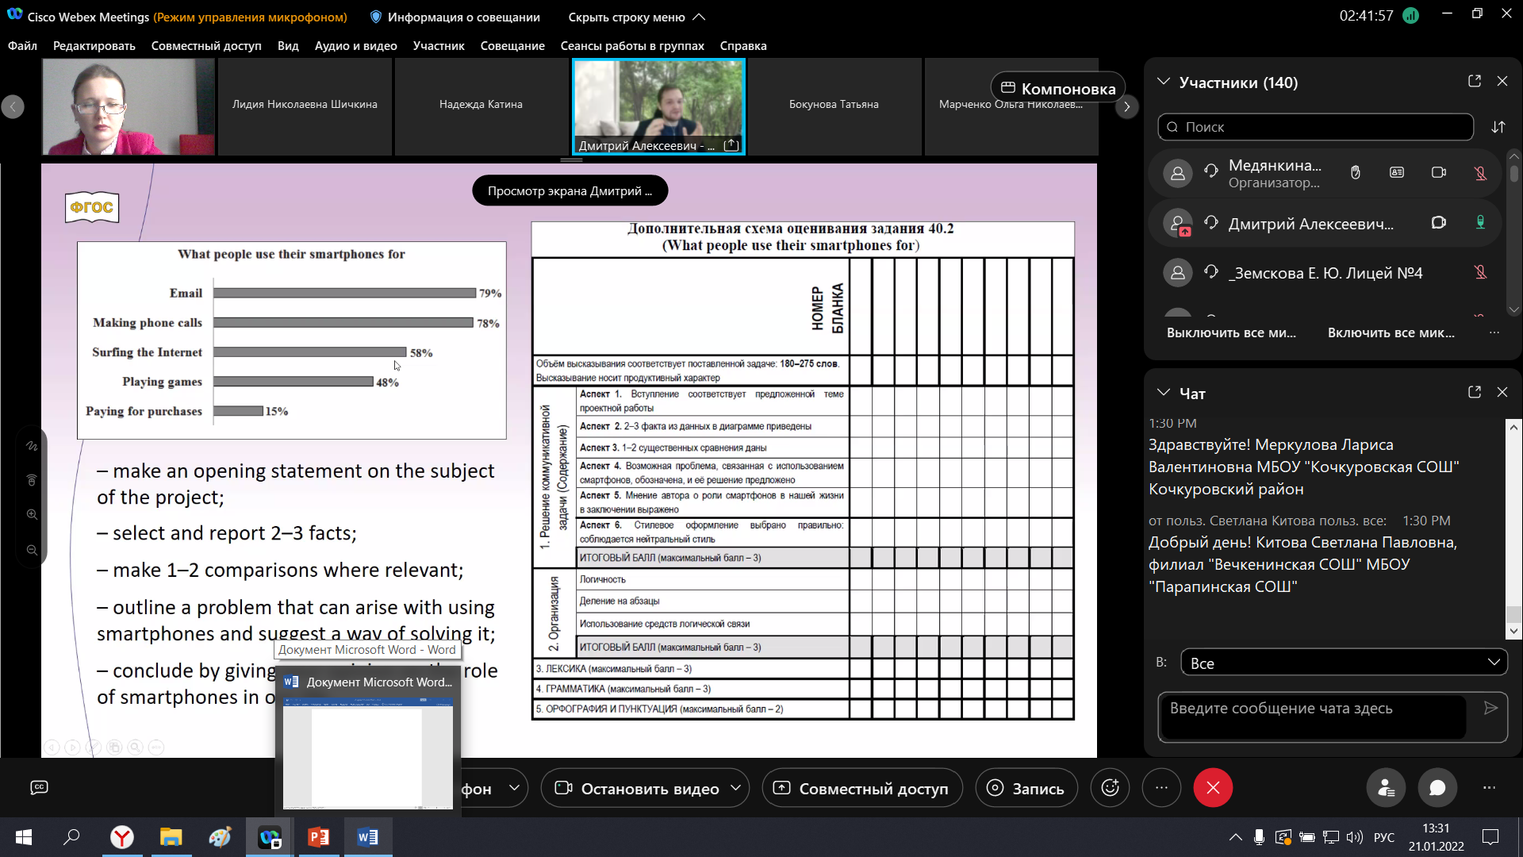Image resolution: width=1523 pixels, height=857 pixels.
Task: Click the closed captions icon
Action: [39, 787]
